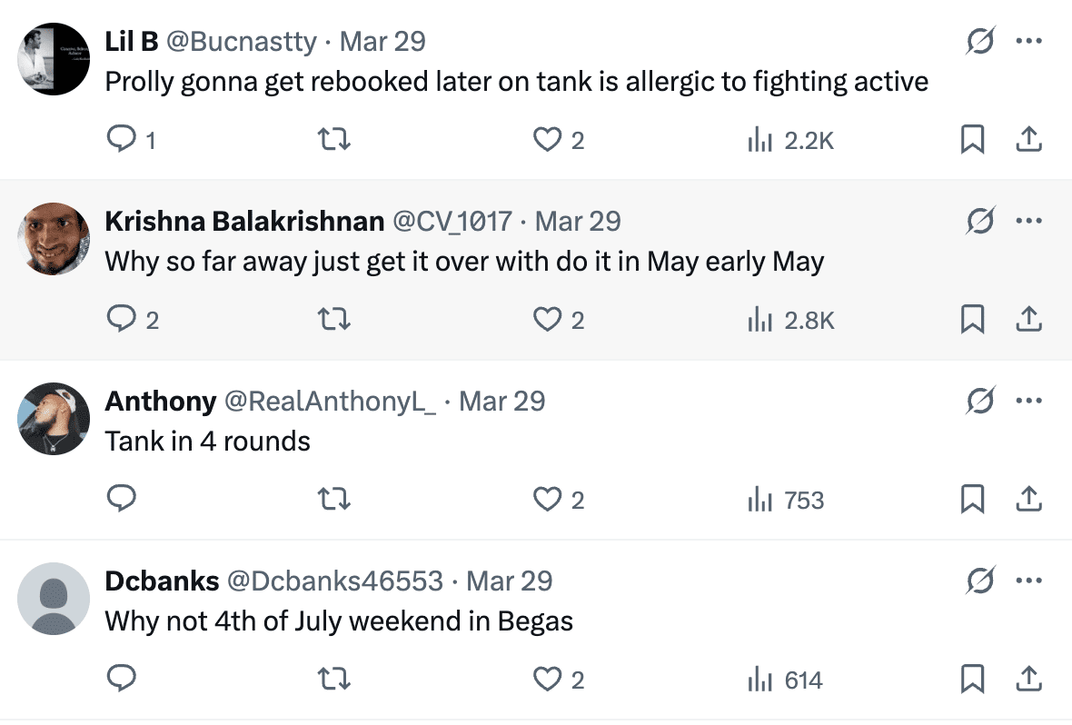The height and width of the screenshot is (725, 1072).
Task: Open the reply box for Lil B's tweet
Action: pyautogui.click(x=123, y=139)
